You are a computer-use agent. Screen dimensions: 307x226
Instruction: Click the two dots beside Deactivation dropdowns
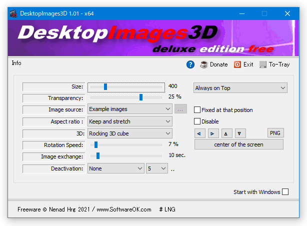(x=172, y=170)
